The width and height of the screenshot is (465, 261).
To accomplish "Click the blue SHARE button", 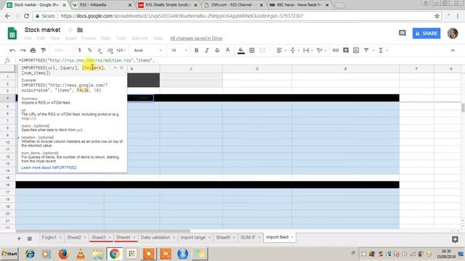I will [426, 33].
